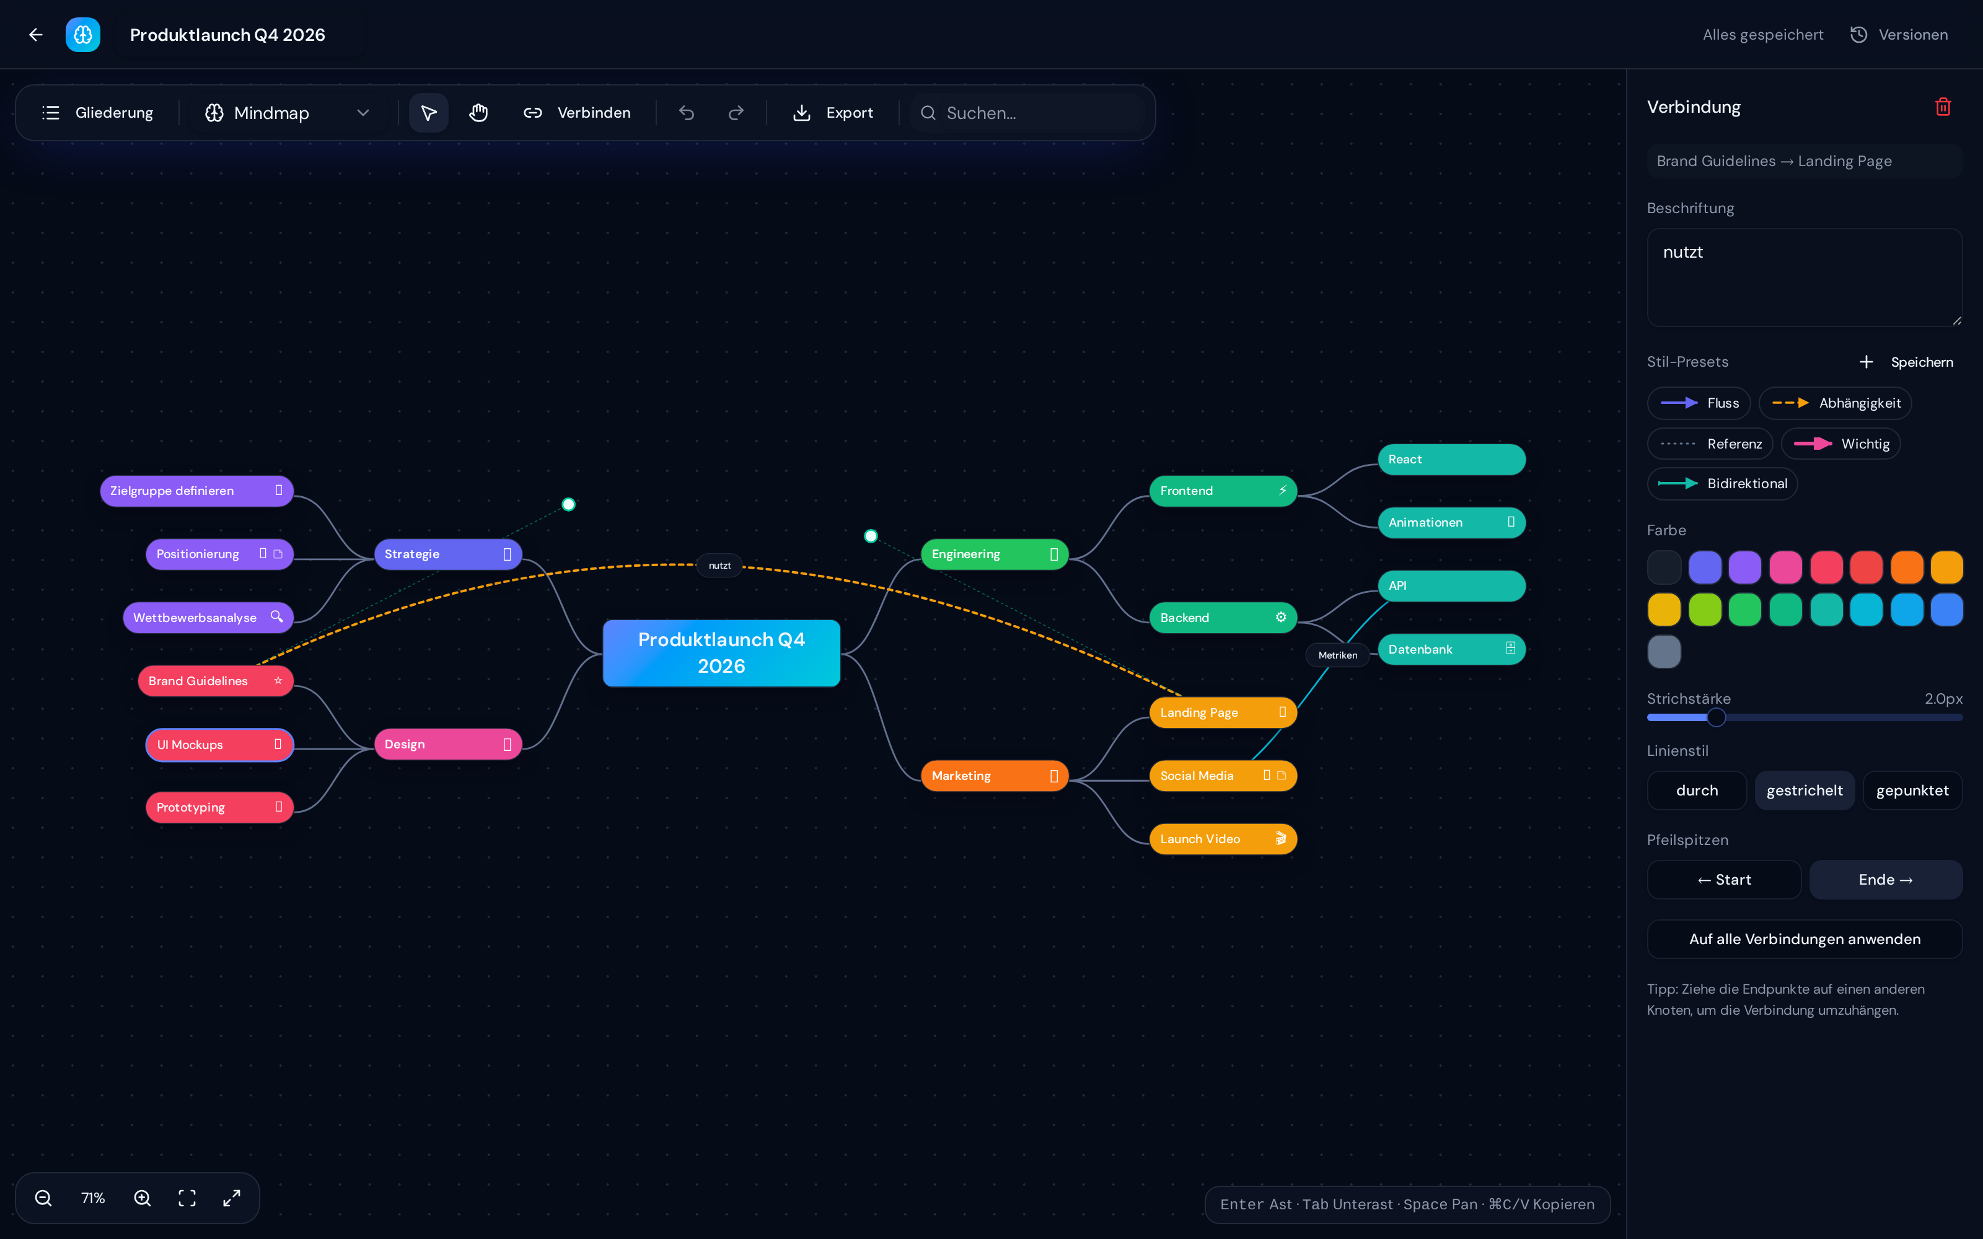This screenshot has width=1983, height=1239.
Task: Zoom out of the canvas
Action: (43, 1198)
